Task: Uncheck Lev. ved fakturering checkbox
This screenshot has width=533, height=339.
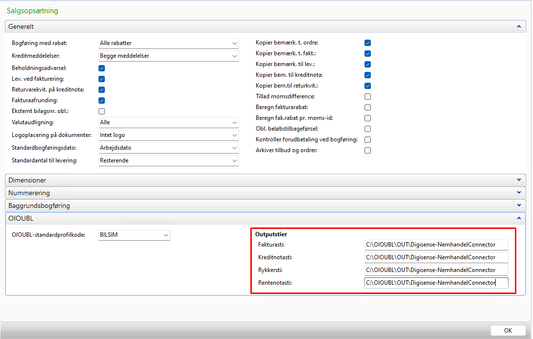Action: 101,79
